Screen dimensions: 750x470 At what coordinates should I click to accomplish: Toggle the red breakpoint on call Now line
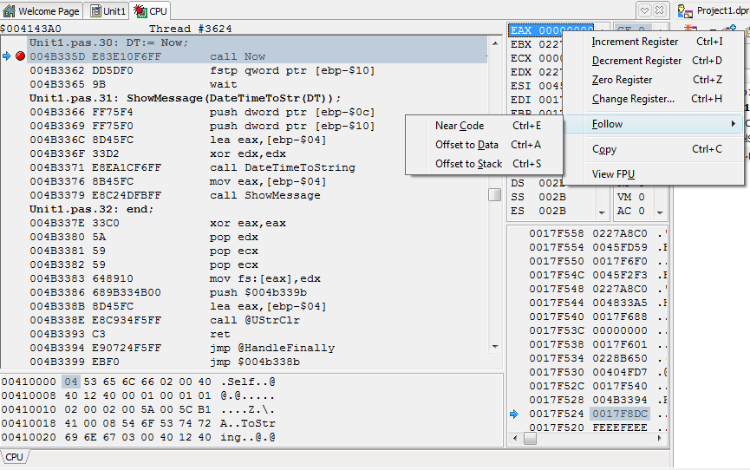tap(20, 56)
